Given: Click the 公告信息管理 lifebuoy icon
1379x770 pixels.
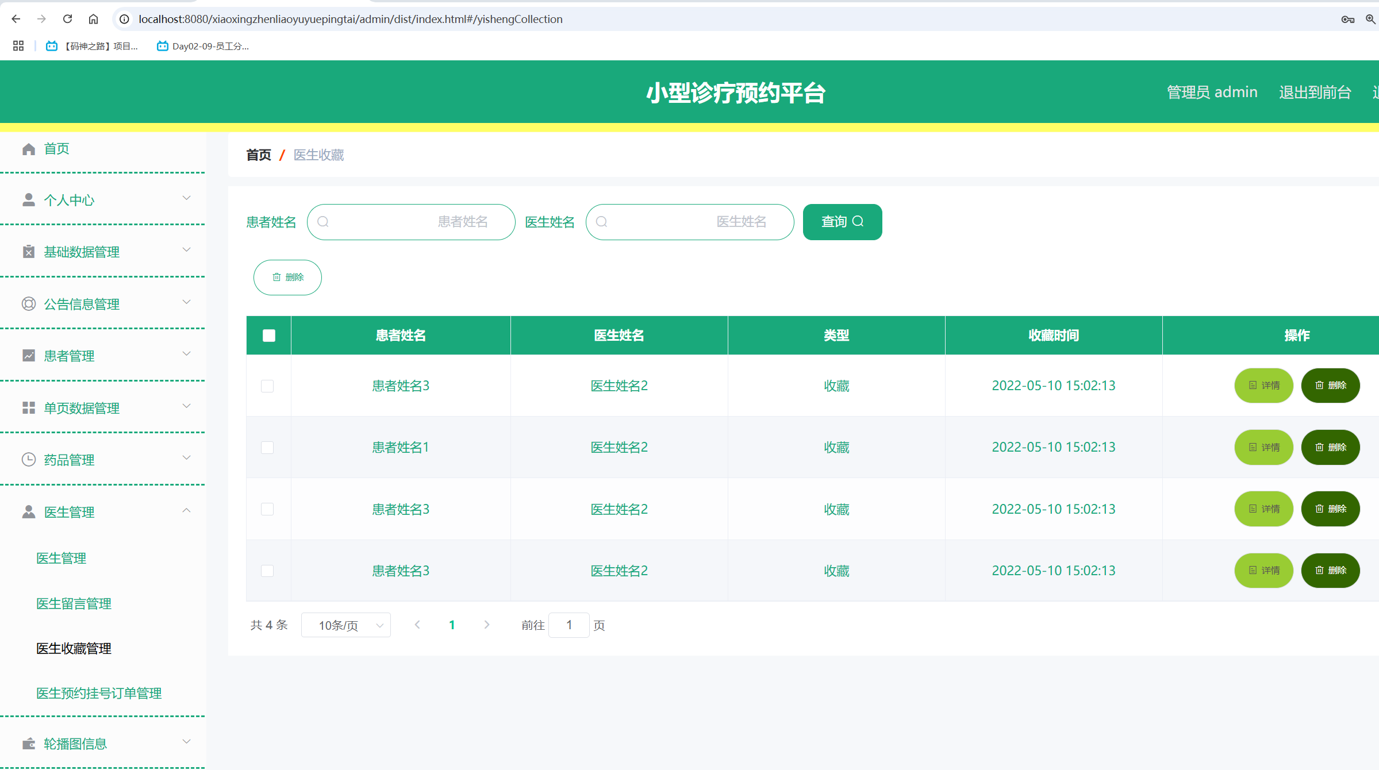Looking at the screenshot, I should click(29, 304).
